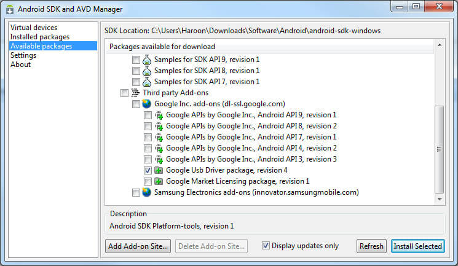Switch to the Installed packages section
The width and height of the screenshot is (458, 266).
point(39,37)
